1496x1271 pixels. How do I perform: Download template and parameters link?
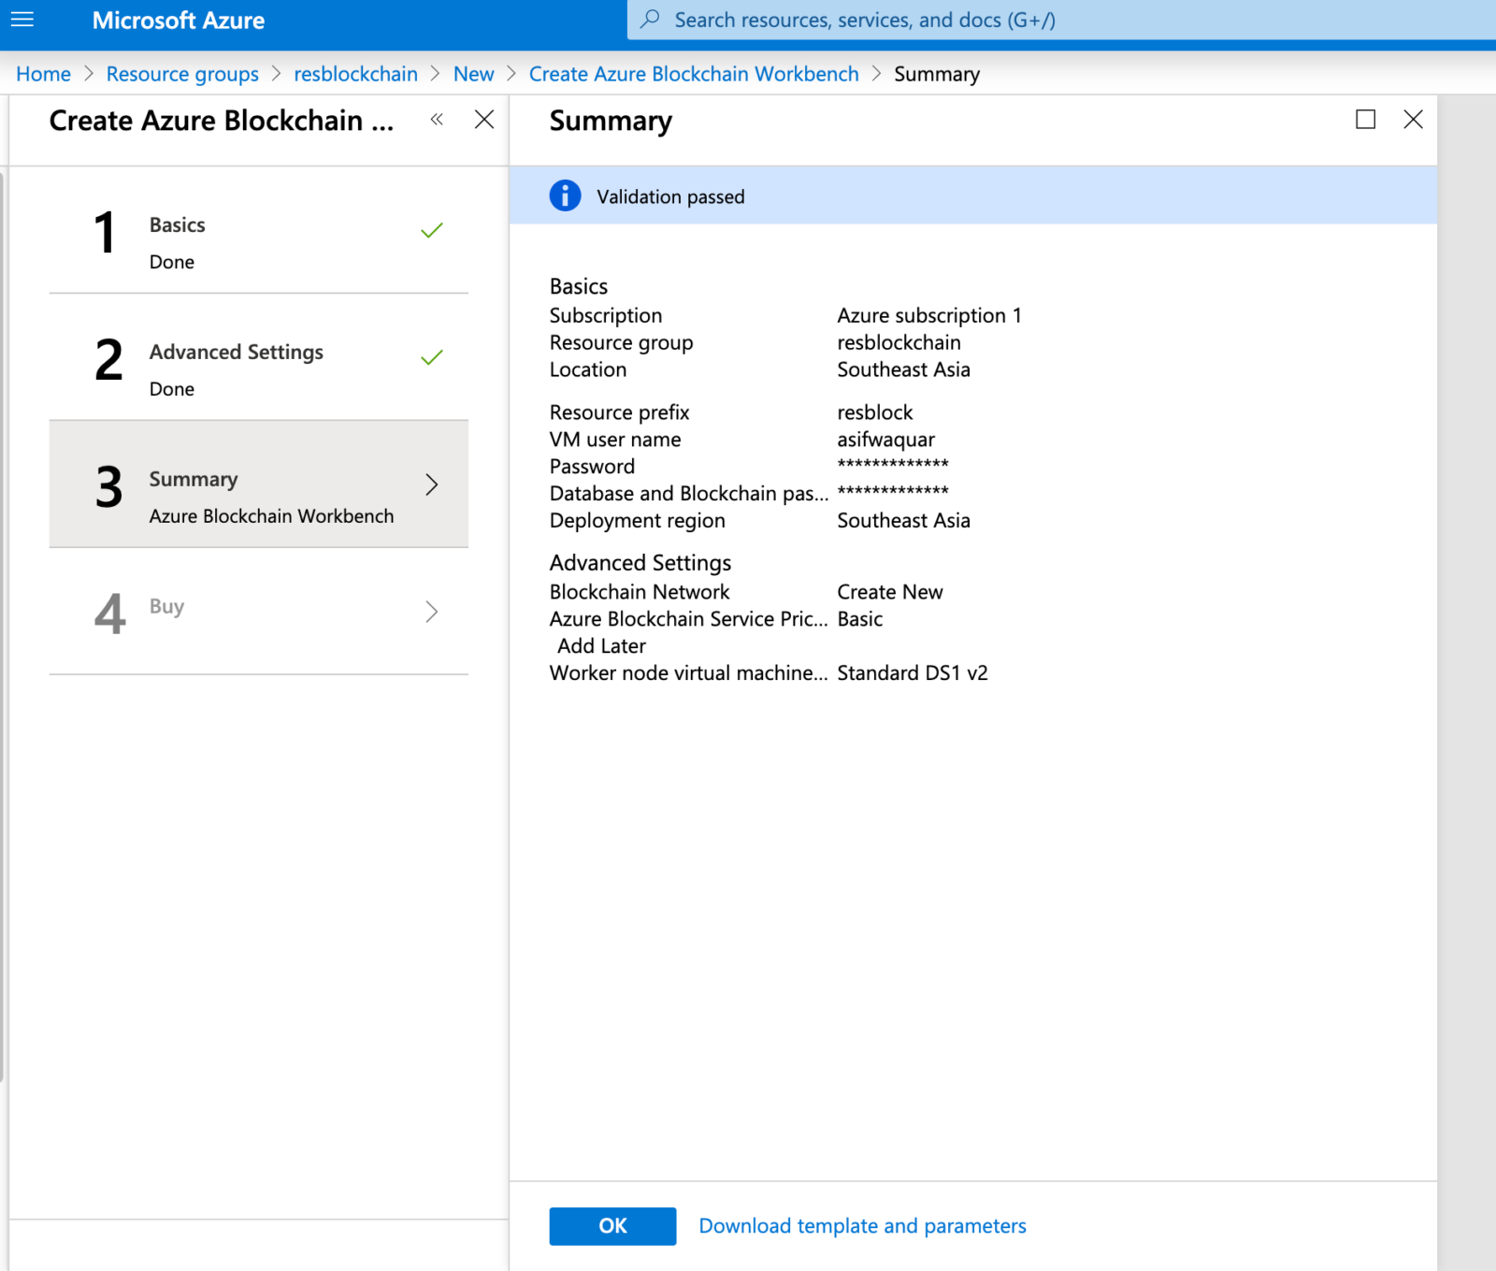(862, 1226)
